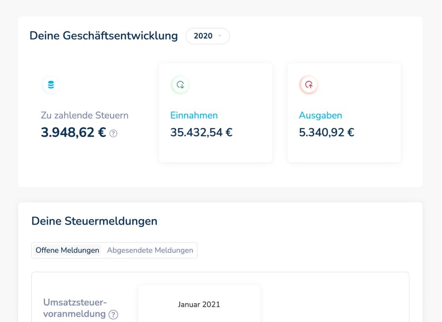Open the Einnahmen link

tap(194, 115)
